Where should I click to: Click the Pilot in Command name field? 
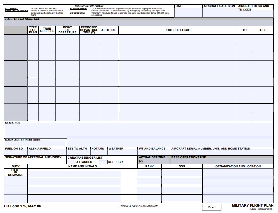click(x=74, y=173)
